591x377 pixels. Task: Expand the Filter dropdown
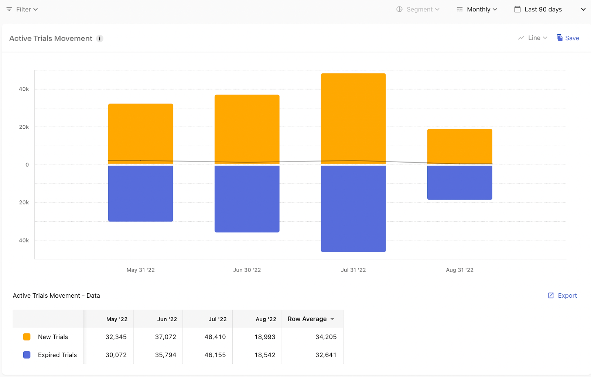(22, 9)
